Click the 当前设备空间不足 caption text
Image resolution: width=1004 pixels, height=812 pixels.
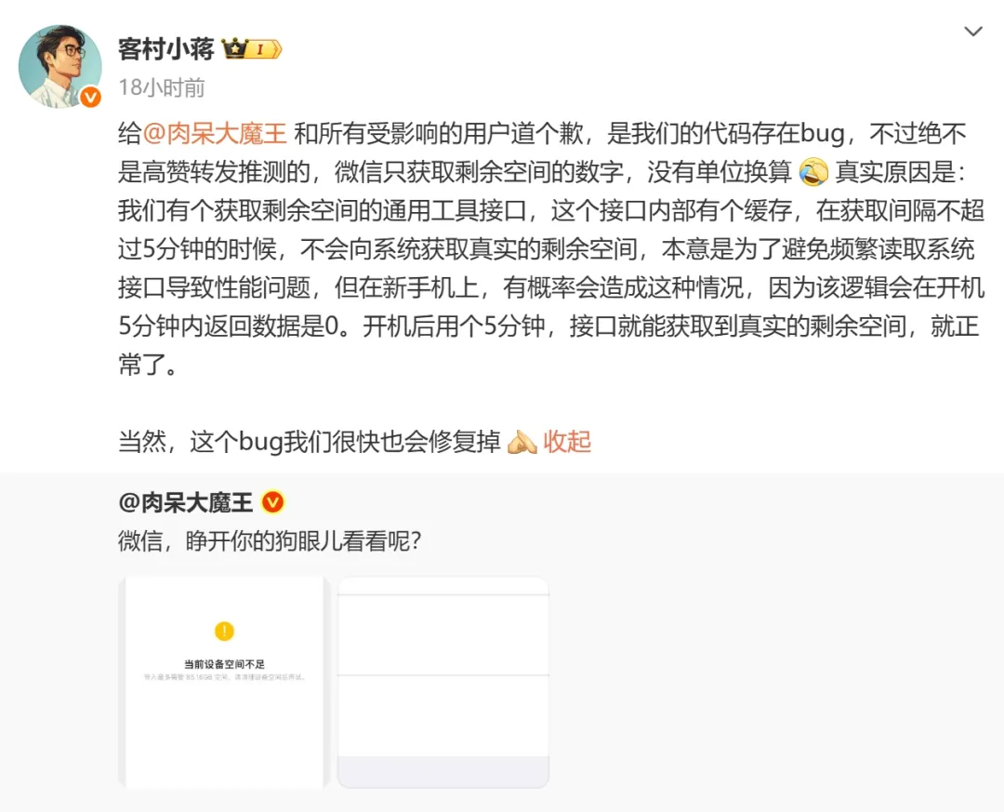pyautogui.click(x=224, y=665)
